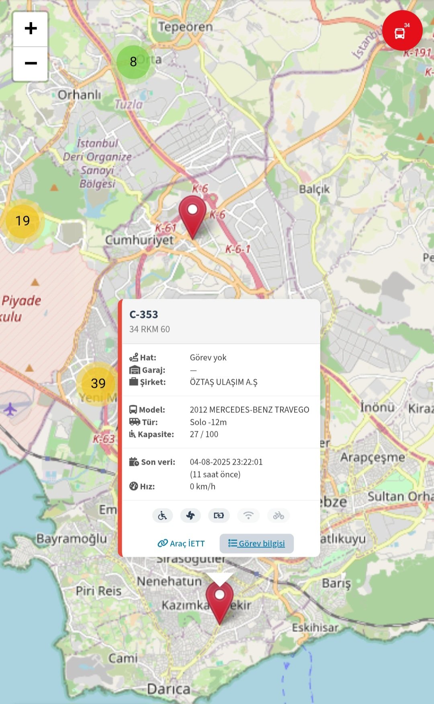Click the bicycle feature icon

click(278, 515)
